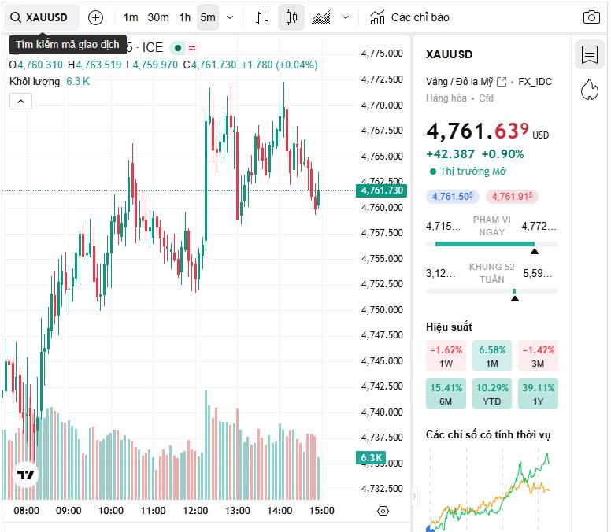Select the bars chart type icon
611x532 pixels.
pos(263,17)
